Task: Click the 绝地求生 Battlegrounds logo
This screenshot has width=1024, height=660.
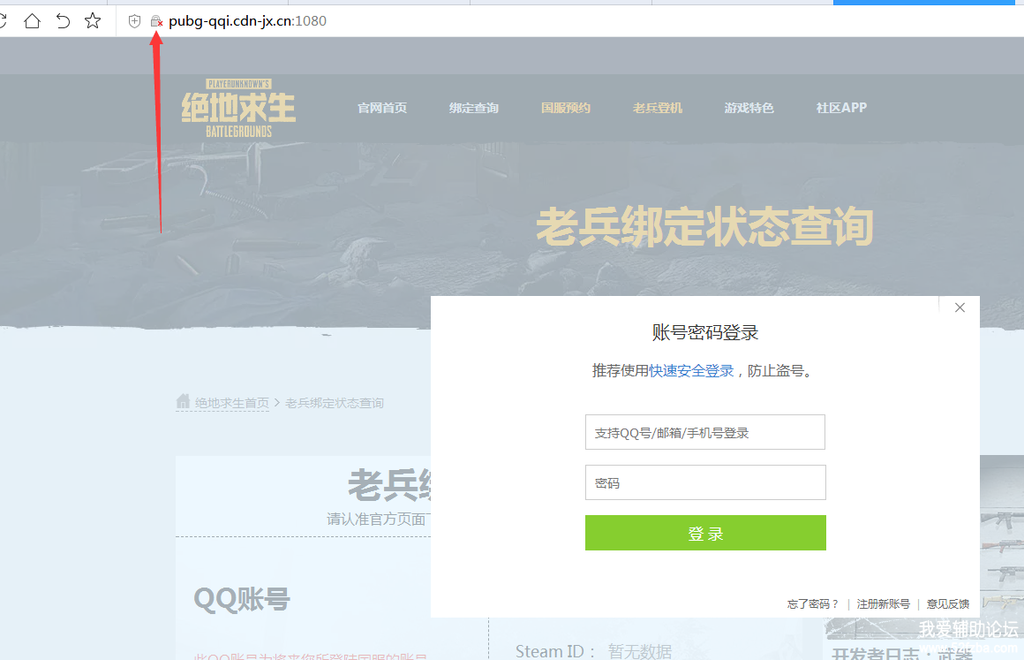Action: pos(238,108)
